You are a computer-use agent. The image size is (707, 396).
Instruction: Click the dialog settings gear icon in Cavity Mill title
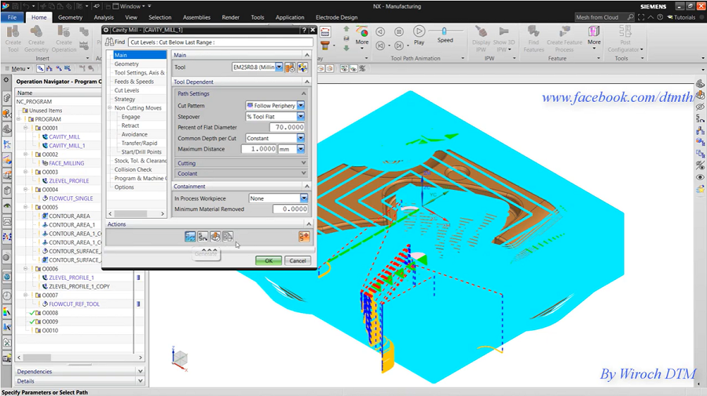pyautogui.click(x=106, y=30)
